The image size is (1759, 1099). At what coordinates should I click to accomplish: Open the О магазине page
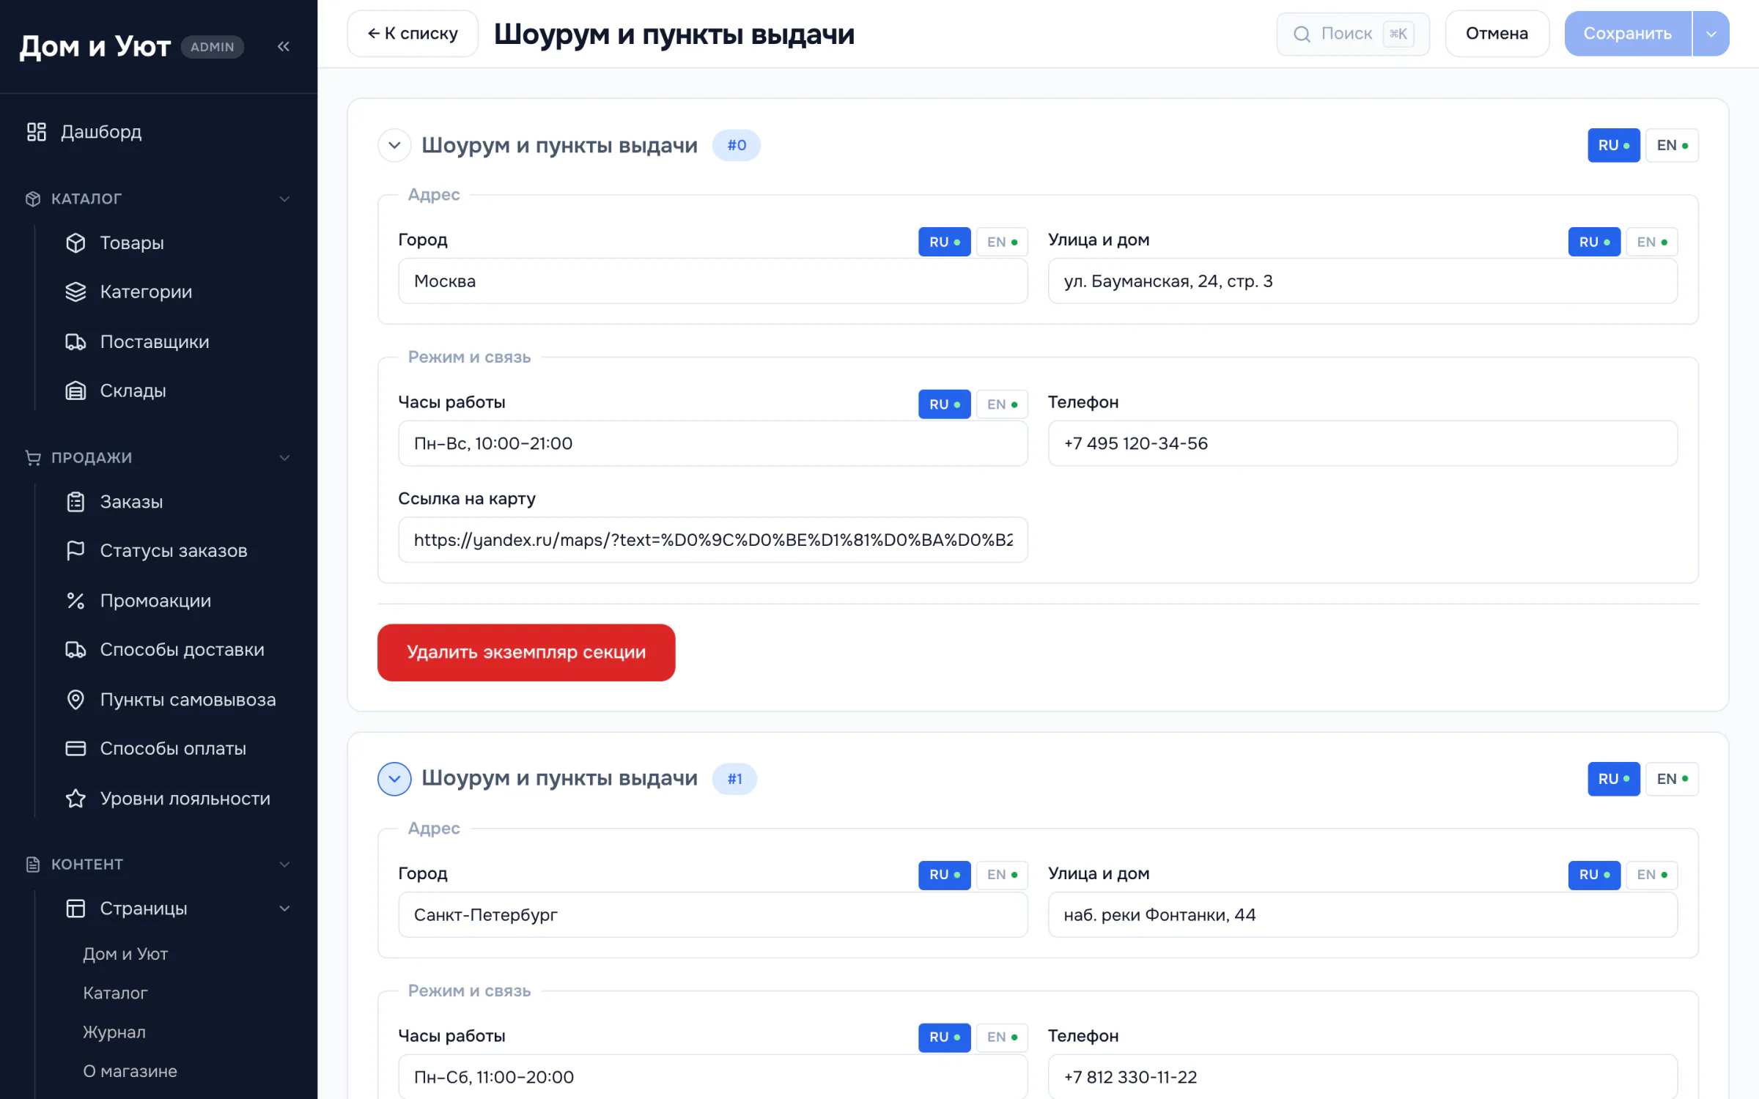tap(130, 1071)
